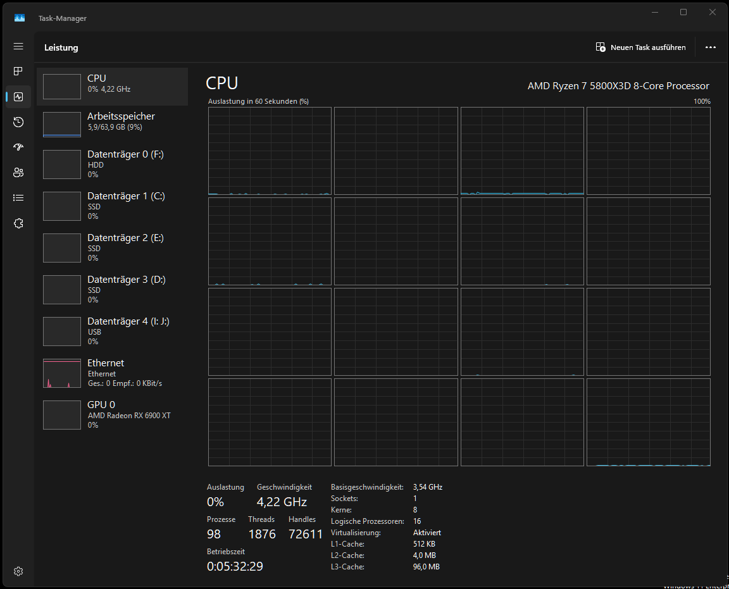Click the three-dot more options button
The width and height of the screenshot is (729, 589).
click(710, 47)
